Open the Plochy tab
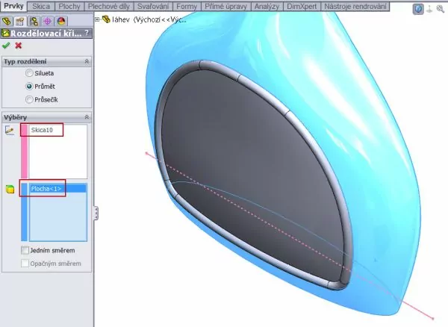This screenshot has width=448, height=327. [x=70, y=6]
